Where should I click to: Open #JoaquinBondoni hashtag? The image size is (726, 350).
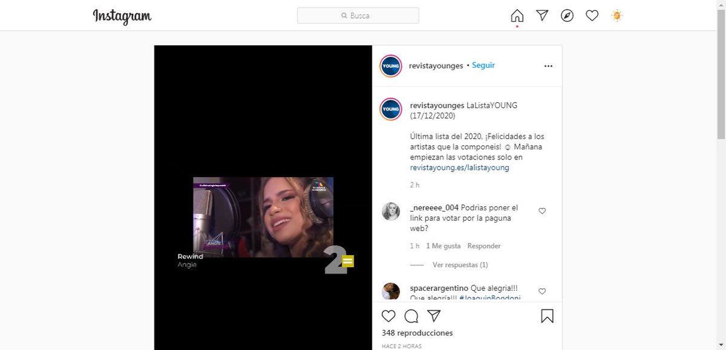[x=489, y=297]
